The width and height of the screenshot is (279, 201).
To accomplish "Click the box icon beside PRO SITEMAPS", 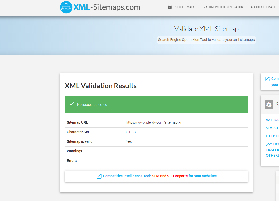I will coord(170,7).
